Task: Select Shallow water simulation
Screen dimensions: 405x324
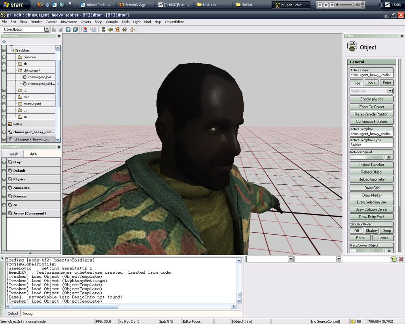Action: (x=371, y=231)
